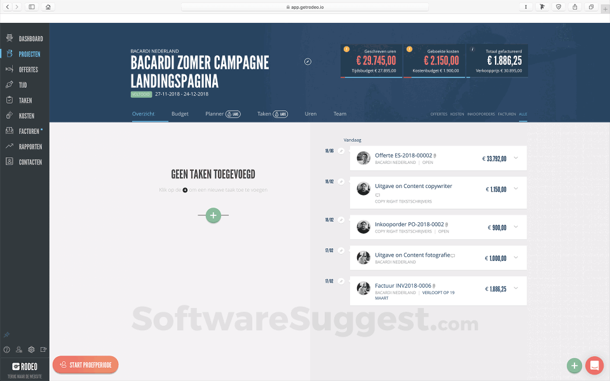Click the log out icon
Image resolution: width=610 pixels, height=381 pixels.
click(x=44, y=349)
